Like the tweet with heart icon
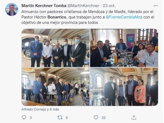 click(x=96, y=118)
